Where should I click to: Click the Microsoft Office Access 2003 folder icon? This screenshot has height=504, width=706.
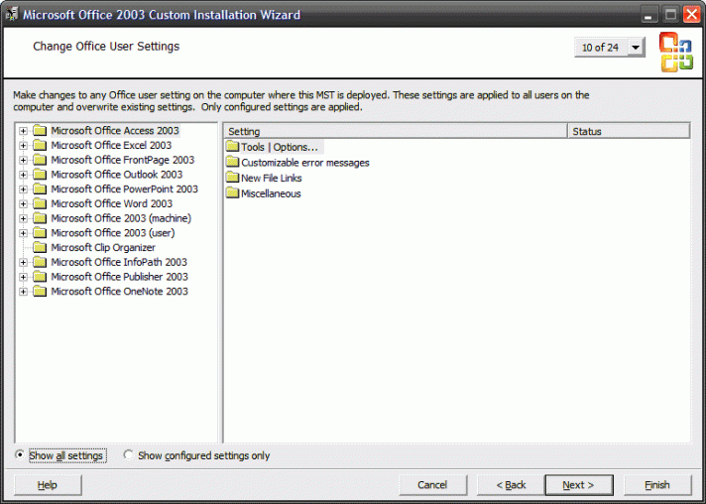click(x=40, y=131)
